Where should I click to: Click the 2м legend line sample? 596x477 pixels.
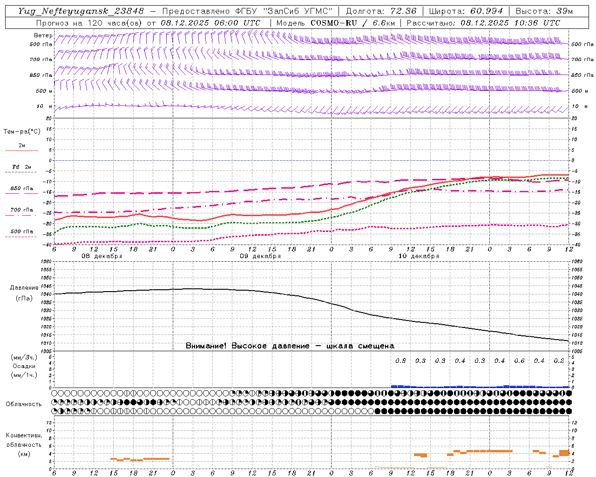(x=21, y=151)
